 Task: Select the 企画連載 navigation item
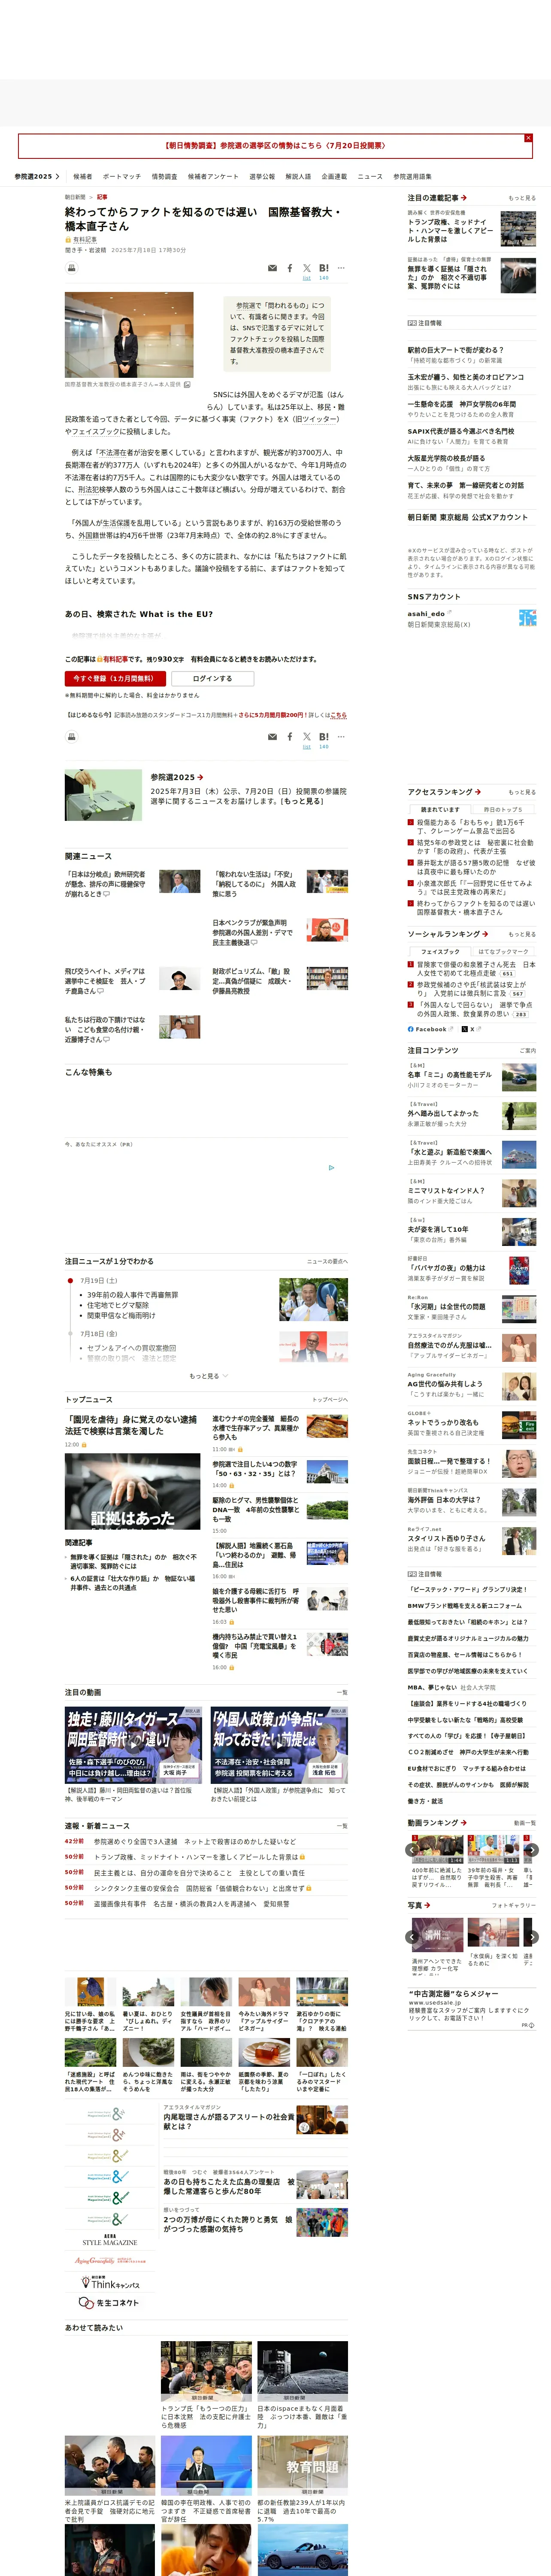pos(334,177)
